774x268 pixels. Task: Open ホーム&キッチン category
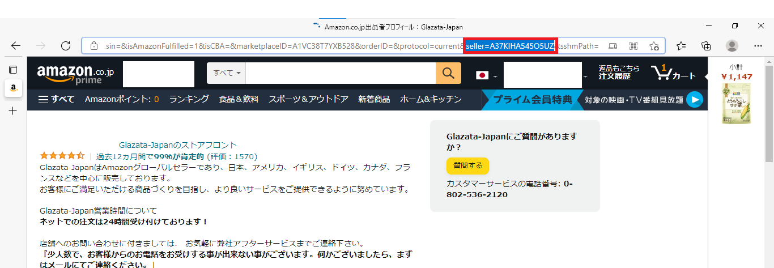pyautogui.click(x=431, y=99)
